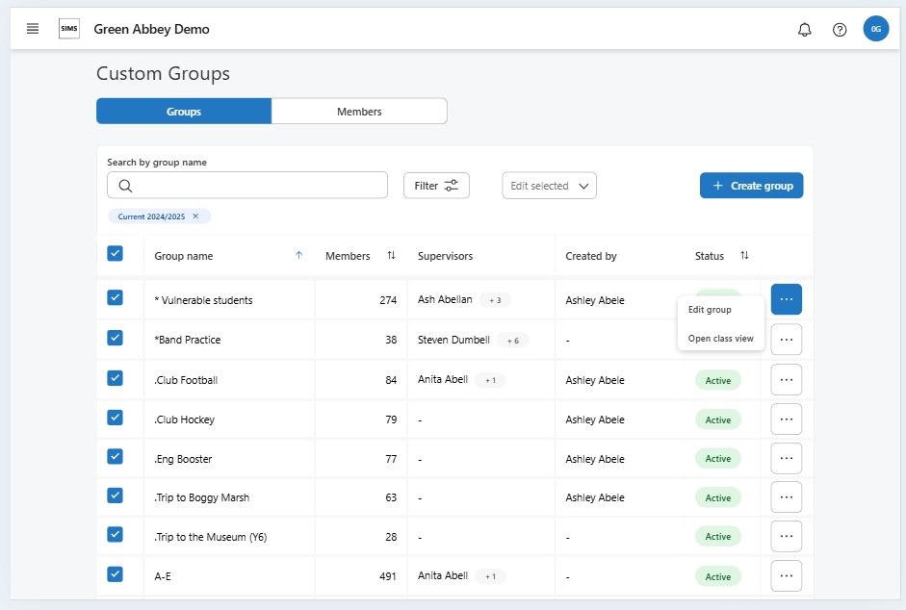The width and height of the screenshot is (906, 610).
Task: Open the help question mark icon
Action: click(x=840, y=30)
